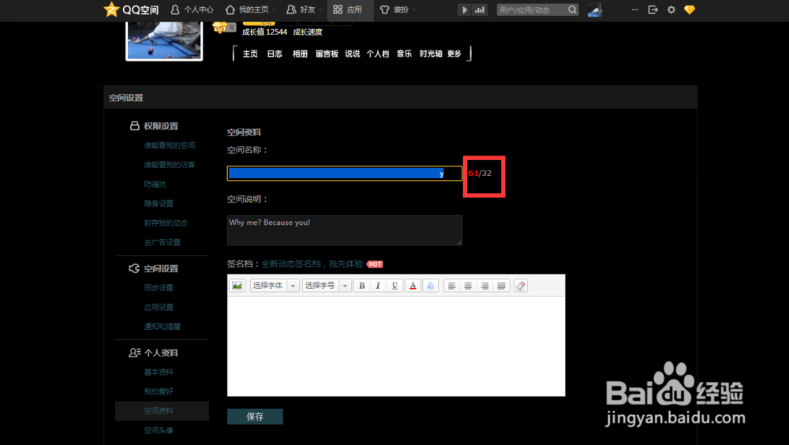Screen dimensions: 789x445
Task: Click the three-dots more icon in top bar
Action: click(x=635, y=9)
